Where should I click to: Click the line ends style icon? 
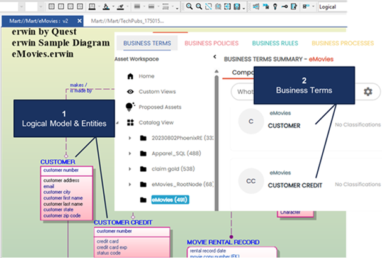point(166,6)
